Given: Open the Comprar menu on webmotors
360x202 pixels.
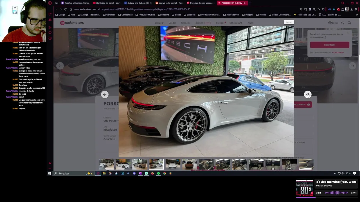Looking at the screenshot, I should [159, 23].
